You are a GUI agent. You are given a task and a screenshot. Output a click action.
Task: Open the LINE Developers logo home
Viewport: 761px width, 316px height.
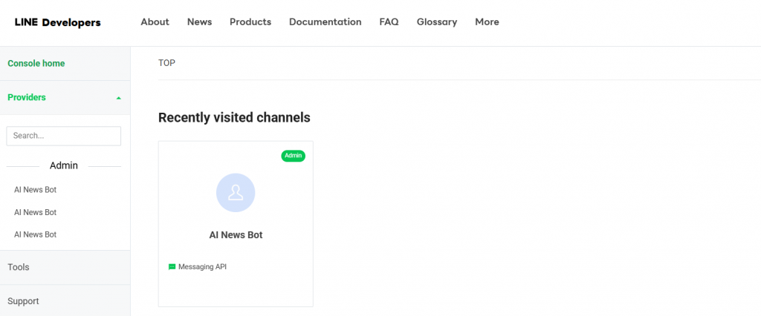[58, 22]
